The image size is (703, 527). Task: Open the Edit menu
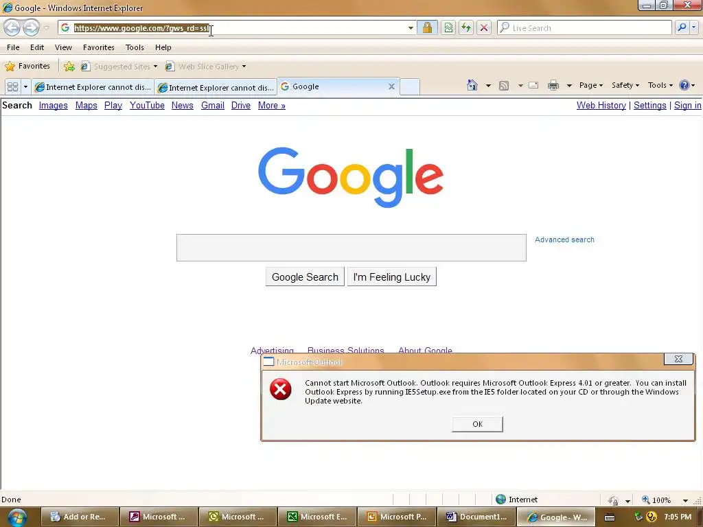pyautogui.click(x=37, y=47)
